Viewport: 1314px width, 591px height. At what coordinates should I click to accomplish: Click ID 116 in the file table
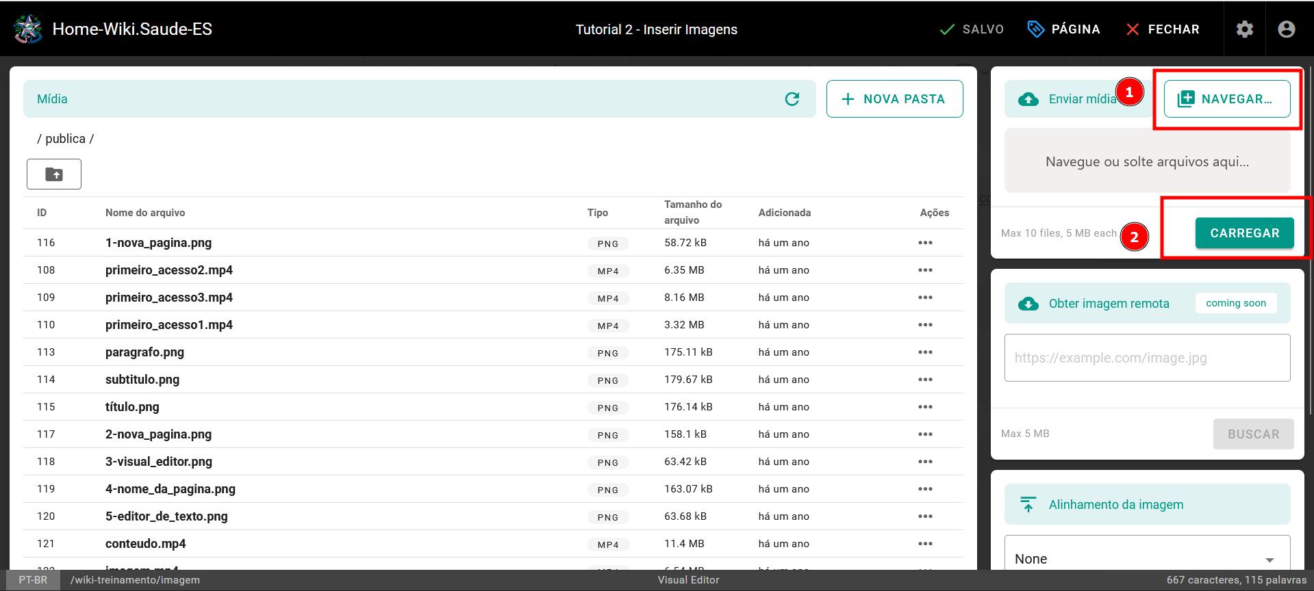46,243
